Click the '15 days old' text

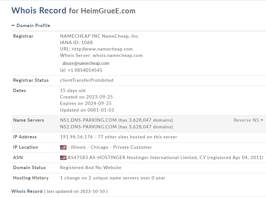click(x=73, y=90)
